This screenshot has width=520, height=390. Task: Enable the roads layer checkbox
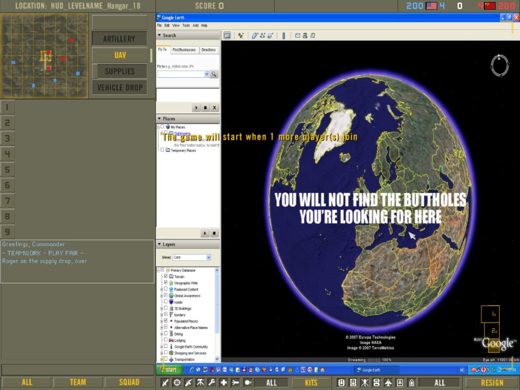(x=166, y=302)
